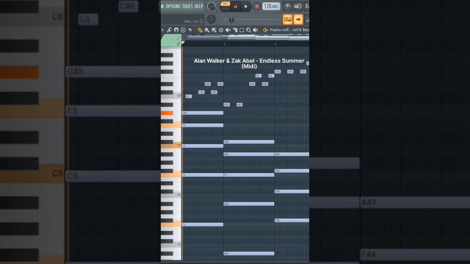
Task: Open the HELP menu
Action: pos(199,6)
